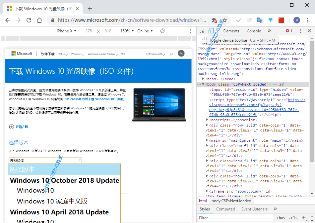The width and height of the screenshot is (315, 223).
Task: Go forward with the browser forward arrow
Action: (x=18, y=20)
